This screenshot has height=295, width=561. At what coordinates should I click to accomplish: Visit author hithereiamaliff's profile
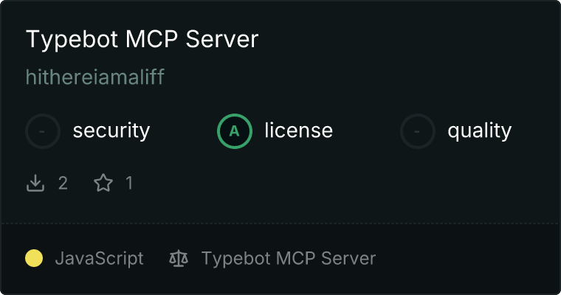pos(94,77)
